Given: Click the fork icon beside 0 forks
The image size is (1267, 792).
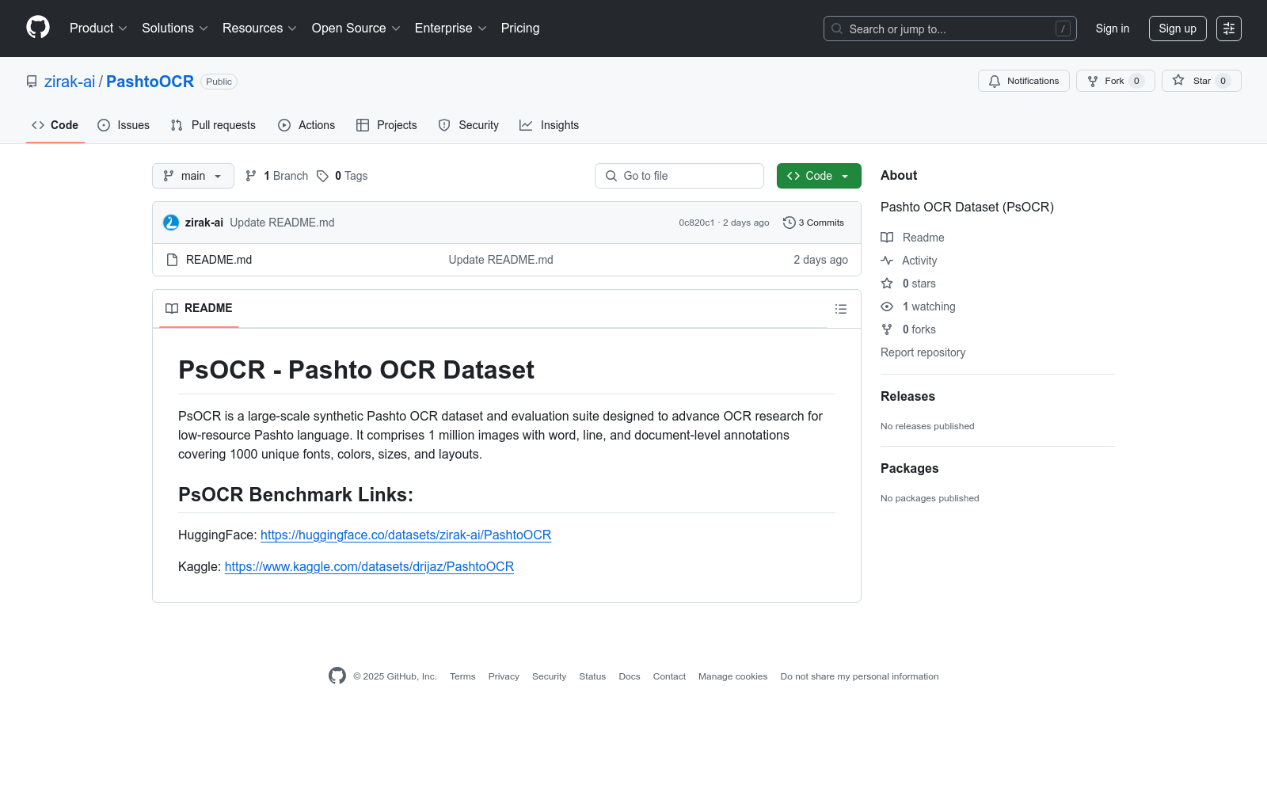Looking at the screenshot, I should click(x=887, y=329).
